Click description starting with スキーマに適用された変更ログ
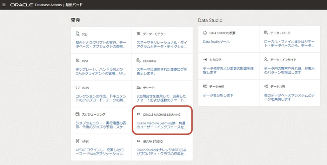 tap(162, 71)
